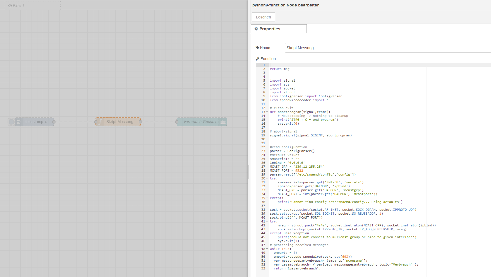Screen dimensions: 491x277
Task: Click the 'MCAST_PORT = 9522' line
Action: click(286, 171)
